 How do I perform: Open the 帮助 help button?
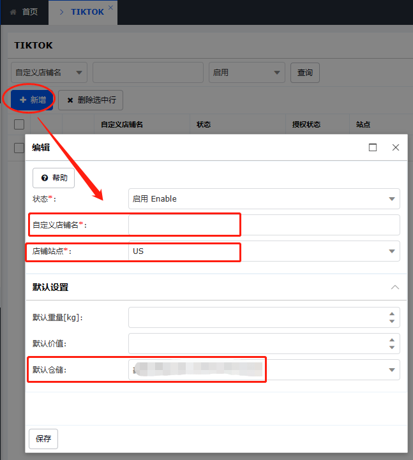[x=54, y=178]
